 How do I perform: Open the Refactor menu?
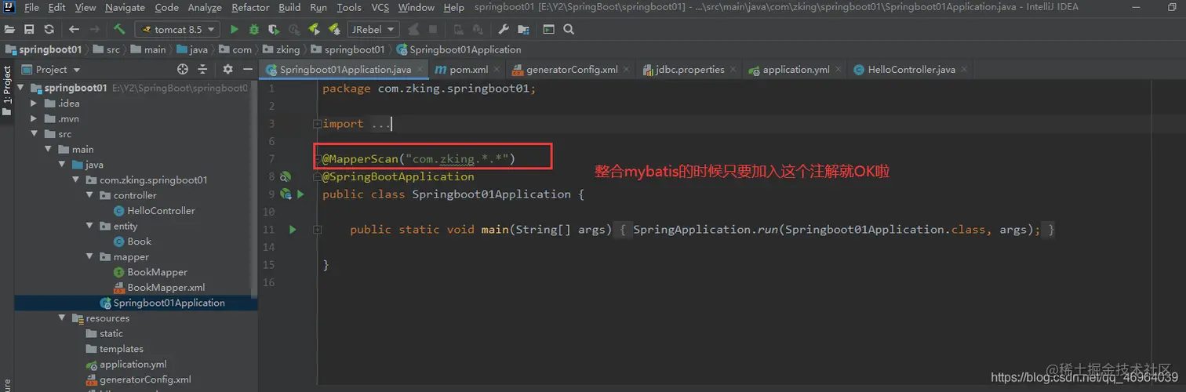click(250, 7)
